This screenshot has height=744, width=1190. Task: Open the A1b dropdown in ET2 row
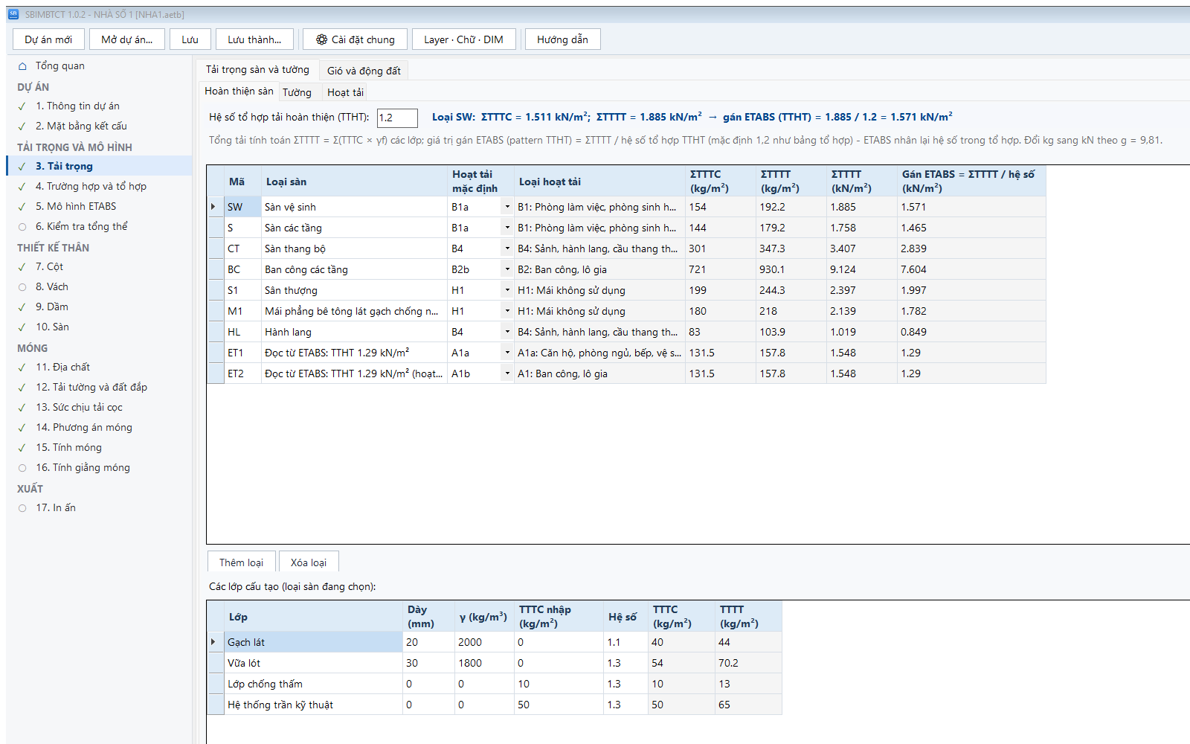(x=507, y=373)
